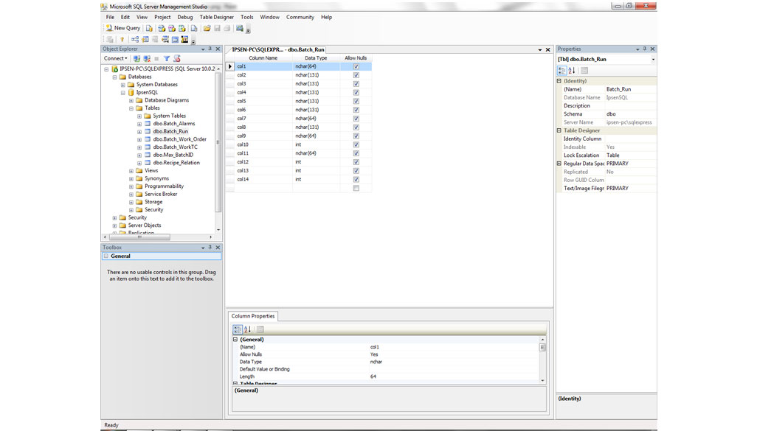Click Categorized view in Column Properties
The width and height of the screenshot is (757, 431).
pos(238,329)
